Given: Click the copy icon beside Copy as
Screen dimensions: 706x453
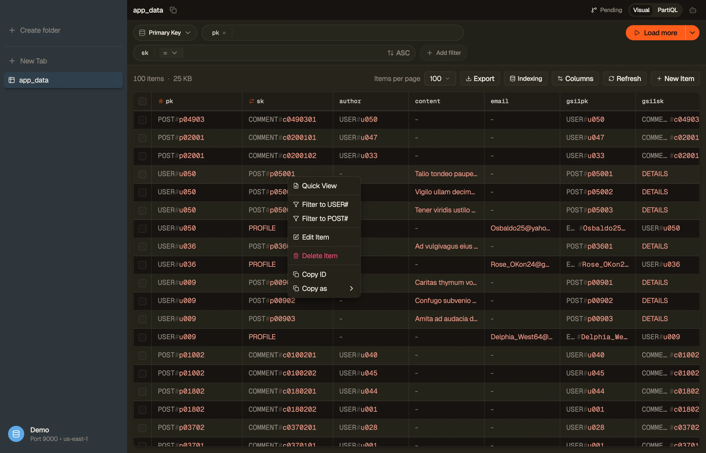Looking at the screenshot, I should [x=296, y=289].
